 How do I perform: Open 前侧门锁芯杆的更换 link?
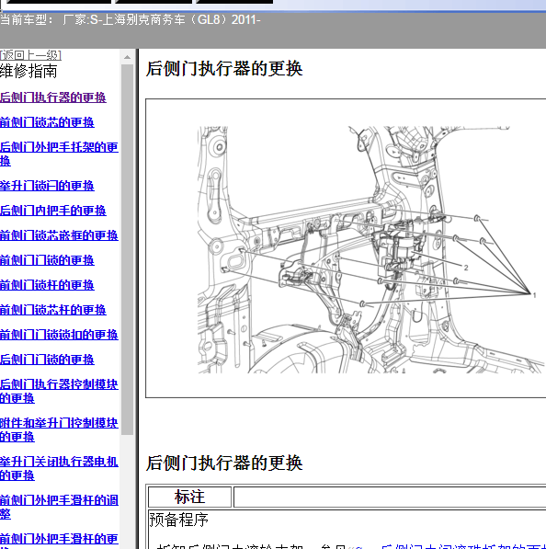pos(52,310)
